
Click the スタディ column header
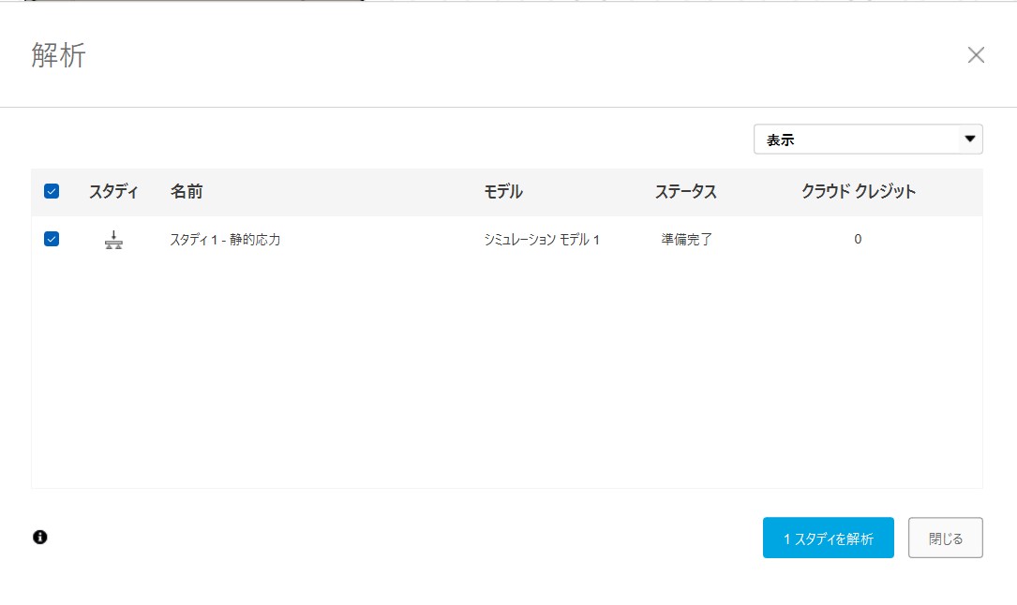[113, 191]
